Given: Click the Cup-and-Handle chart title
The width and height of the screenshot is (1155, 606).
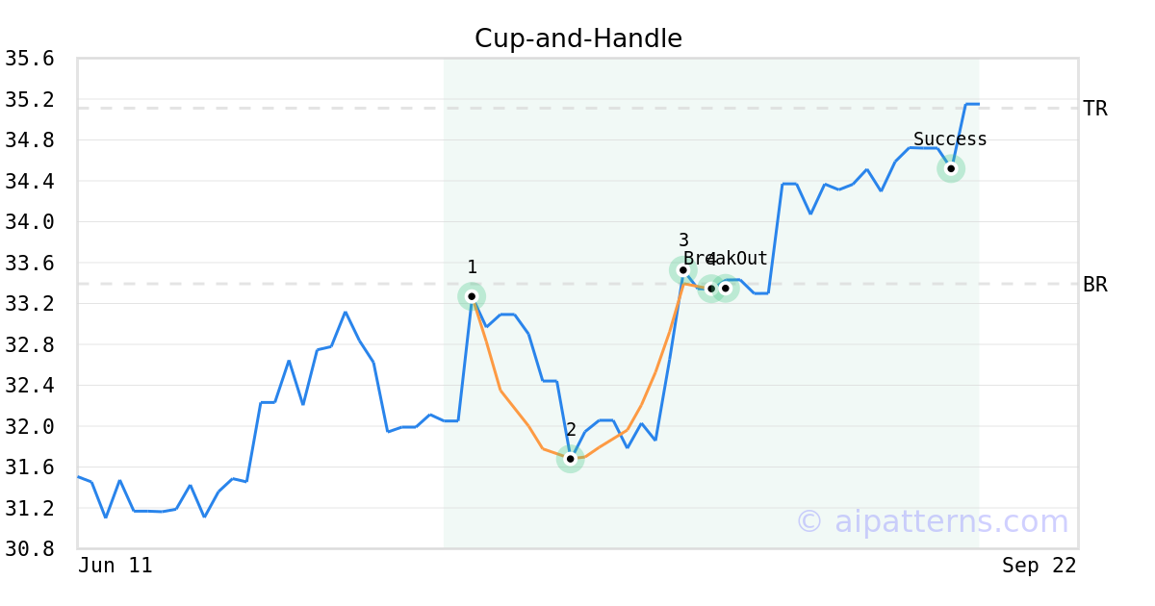Looking at the screenshot, I should (x=578, y=38).
